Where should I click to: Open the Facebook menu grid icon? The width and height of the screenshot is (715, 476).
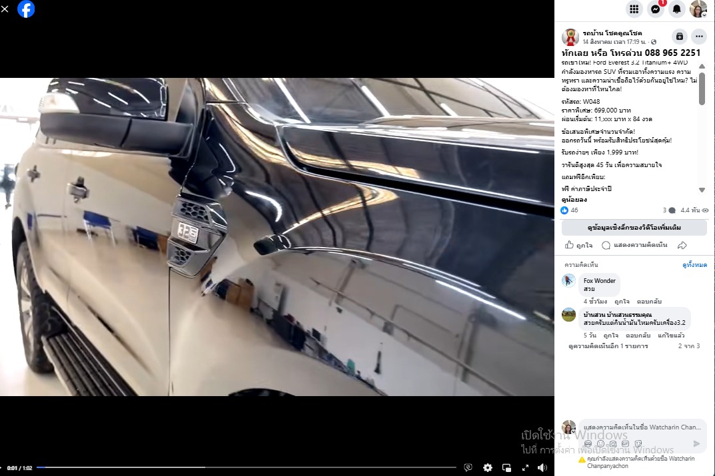[634, 9]
